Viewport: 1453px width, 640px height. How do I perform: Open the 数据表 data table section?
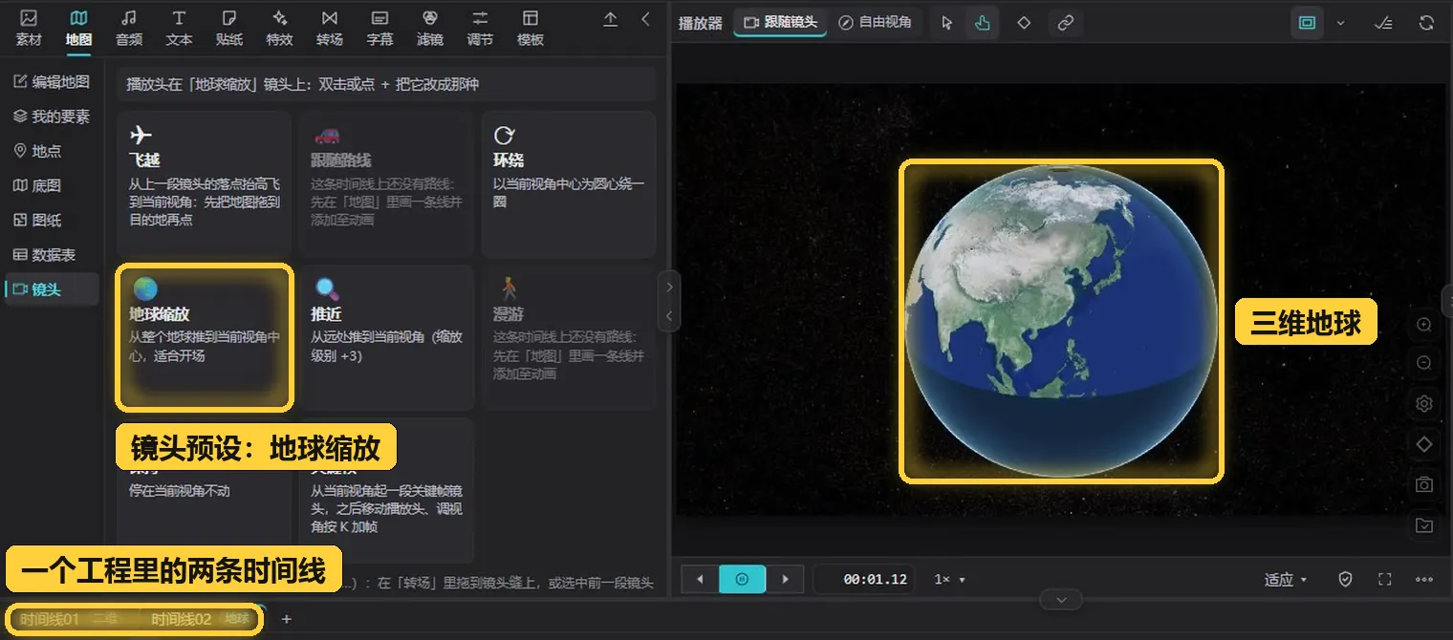click(x=52, y=255)
